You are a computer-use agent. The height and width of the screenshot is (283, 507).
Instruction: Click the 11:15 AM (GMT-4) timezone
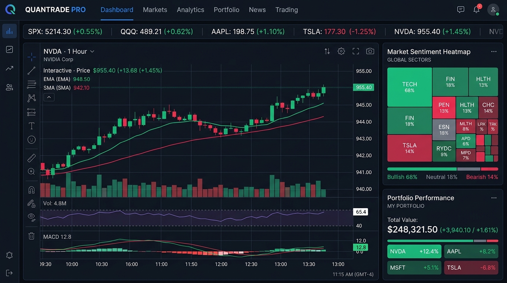[353, 275]
